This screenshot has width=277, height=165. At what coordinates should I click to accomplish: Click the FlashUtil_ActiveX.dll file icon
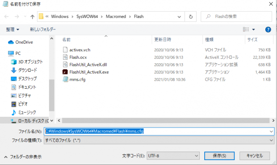(65, 65)
